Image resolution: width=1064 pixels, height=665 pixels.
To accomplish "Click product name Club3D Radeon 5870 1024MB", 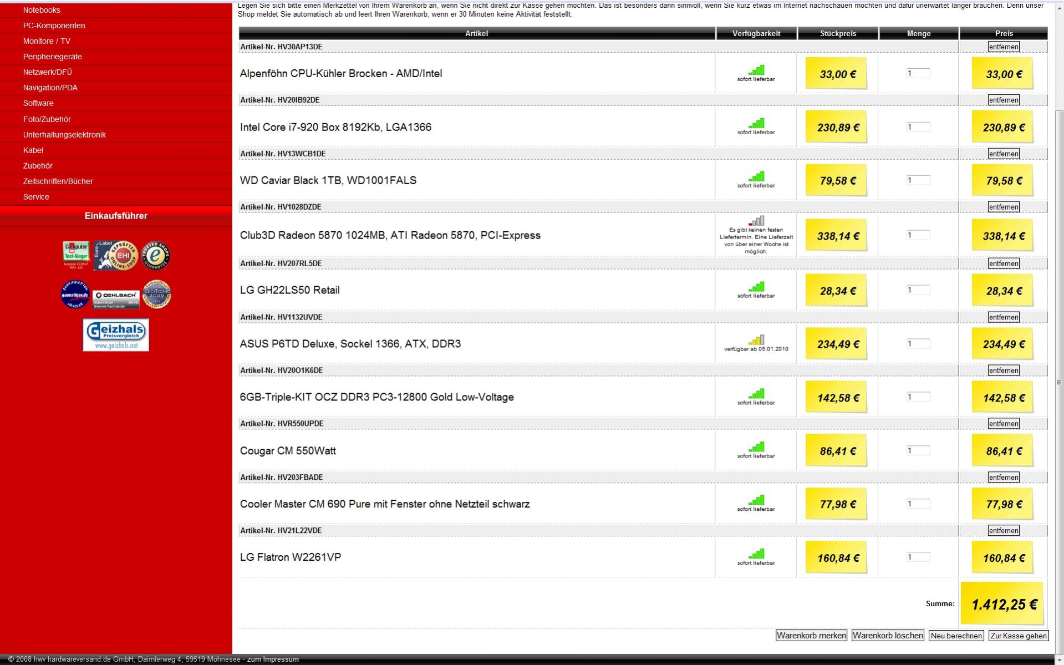I will tap(390, 235).
